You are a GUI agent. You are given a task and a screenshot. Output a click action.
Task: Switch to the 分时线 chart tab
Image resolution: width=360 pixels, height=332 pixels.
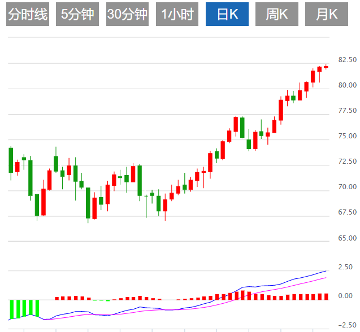(x=28, y=14)
